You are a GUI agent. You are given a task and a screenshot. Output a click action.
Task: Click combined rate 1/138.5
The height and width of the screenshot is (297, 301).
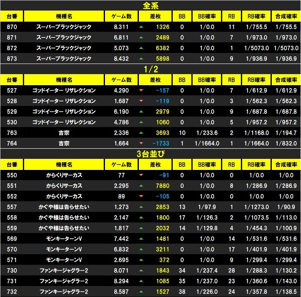pos(286,291)
